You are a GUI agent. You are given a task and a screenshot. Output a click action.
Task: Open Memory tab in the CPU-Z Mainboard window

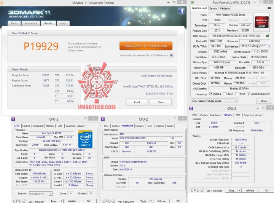coord(139,126)
